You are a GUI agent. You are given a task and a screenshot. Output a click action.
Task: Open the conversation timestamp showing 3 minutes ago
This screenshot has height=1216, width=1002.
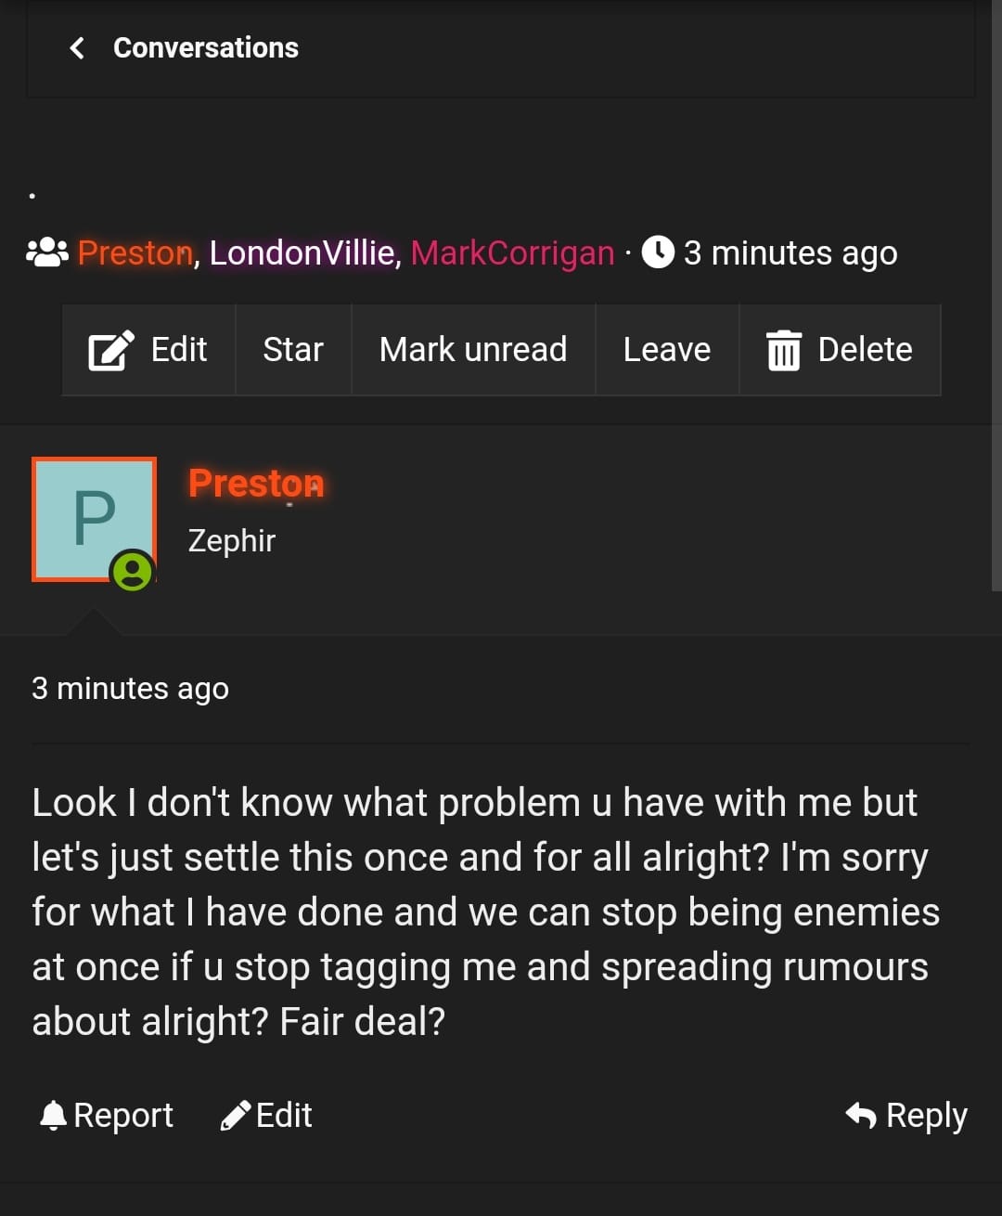[x=790, y=252]
